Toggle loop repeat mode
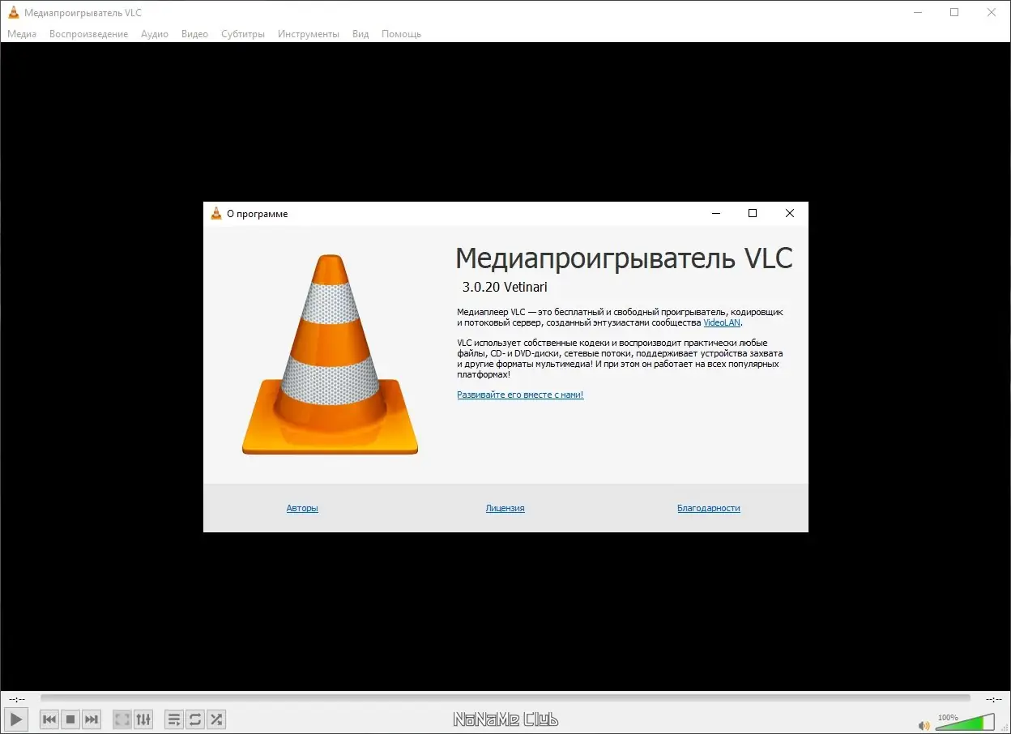The image size is (1011, 734). click(x=195, y=719)
